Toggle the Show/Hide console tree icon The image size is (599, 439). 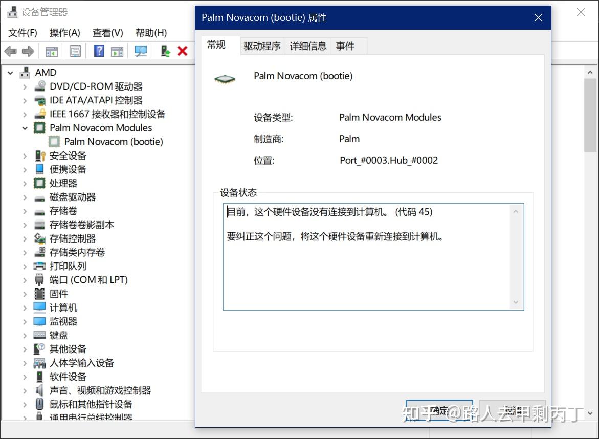(x=51, y=51)
